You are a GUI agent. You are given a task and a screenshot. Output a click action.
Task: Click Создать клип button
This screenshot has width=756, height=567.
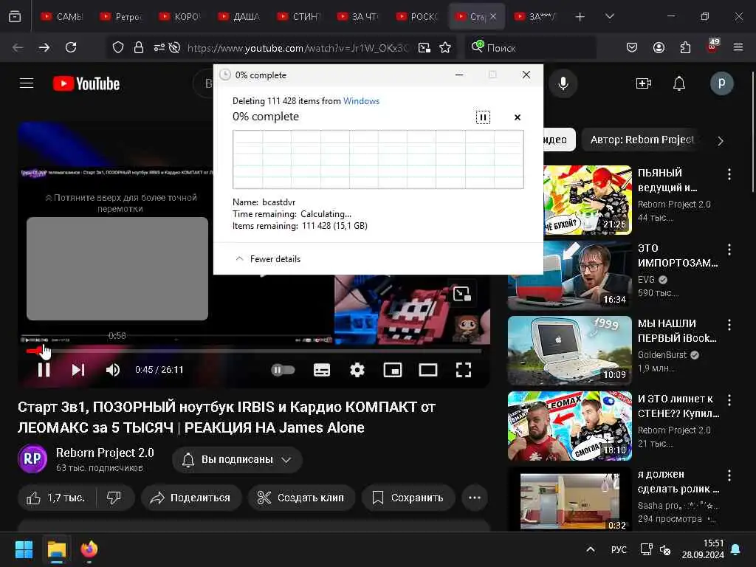click(x=301, y=498)
